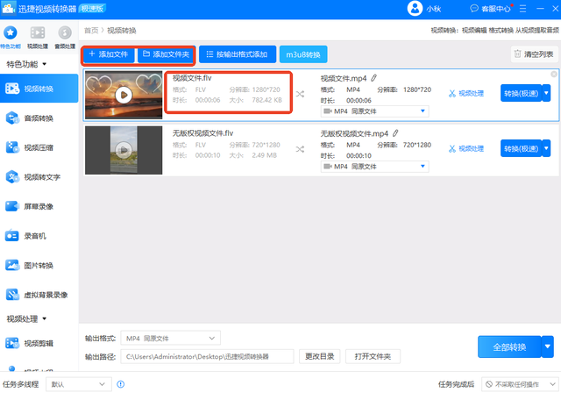This screenshot has height=393, width=561.
Task: Click the 打开文件夹 button
Action: (373, 356)
